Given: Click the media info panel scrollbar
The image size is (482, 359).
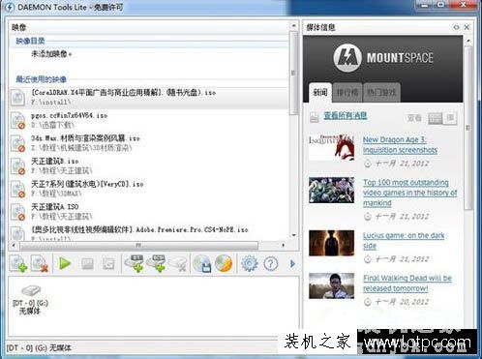Looking at the screenshot, I should (x=468, y=128).
